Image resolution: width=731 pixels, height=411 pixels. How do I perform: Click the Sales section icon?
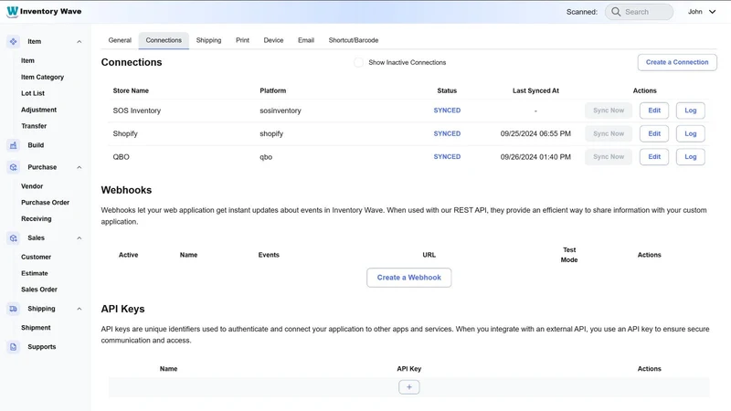click(x=13, y=238)
